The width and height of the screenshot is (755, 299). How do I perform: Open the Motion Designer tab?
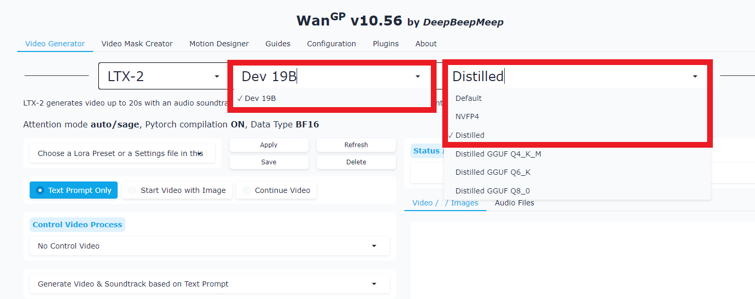click(219, 44)
